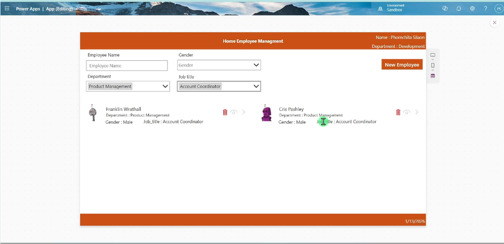Click Department : Development header text
504x244 pixels.
[x=398, y=47]
